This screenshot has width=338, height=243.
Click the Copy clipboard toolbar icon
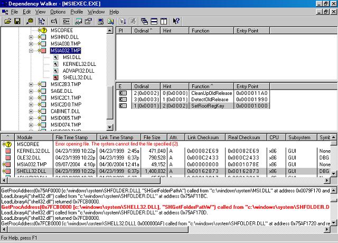click(29, 22)
